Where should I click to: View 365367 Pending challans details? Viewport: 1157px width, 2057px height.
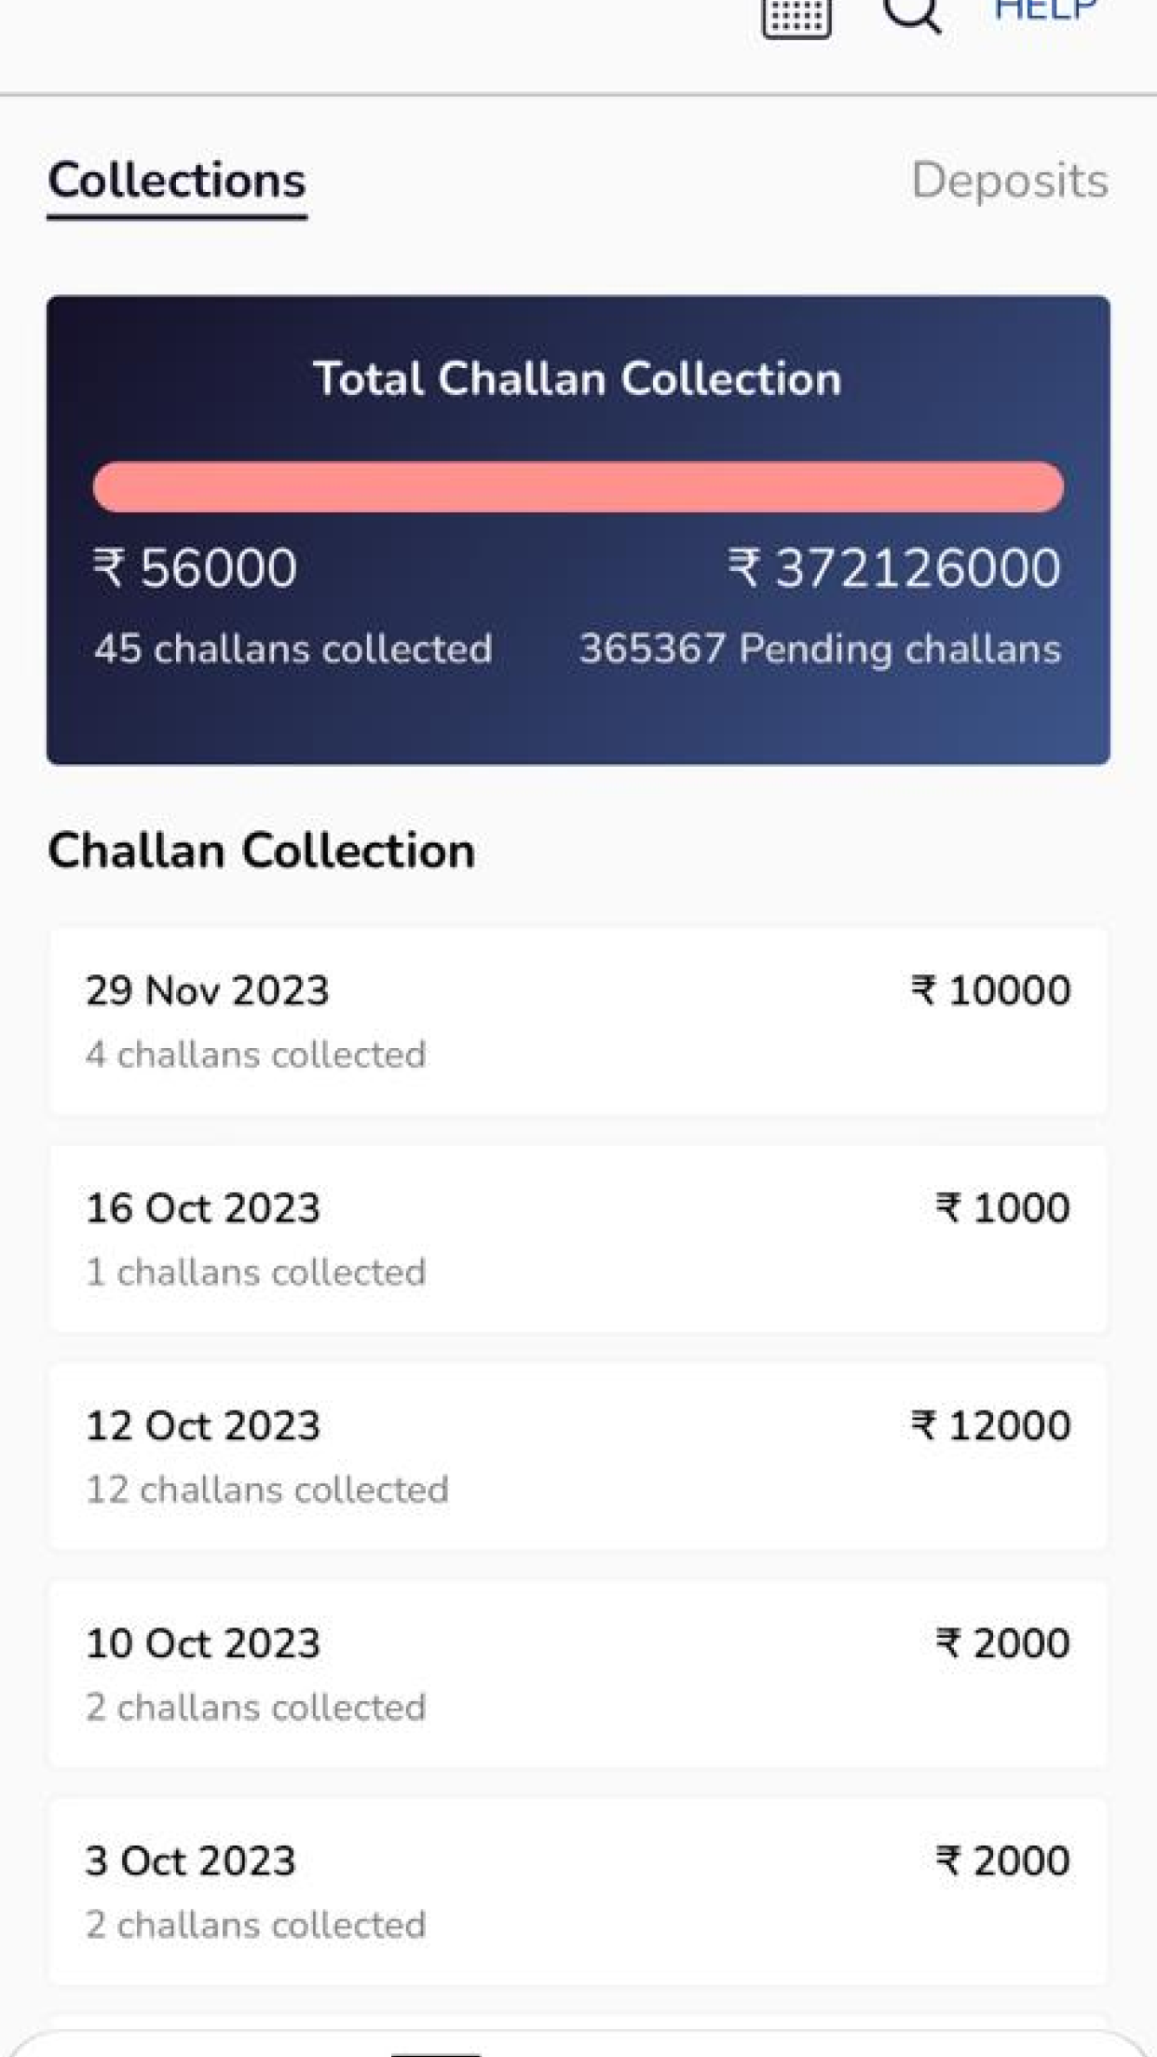(820, 649)
